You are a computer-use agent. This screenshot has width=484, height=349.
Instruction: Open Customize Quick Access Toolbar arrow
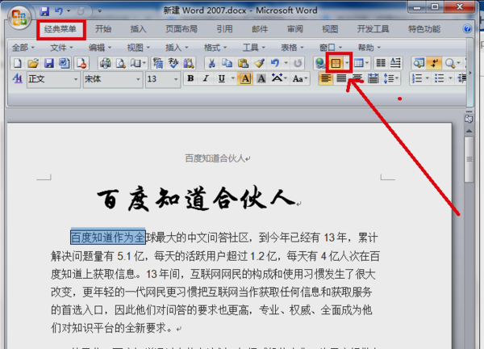pyautogui.click(x=100, y=11)
